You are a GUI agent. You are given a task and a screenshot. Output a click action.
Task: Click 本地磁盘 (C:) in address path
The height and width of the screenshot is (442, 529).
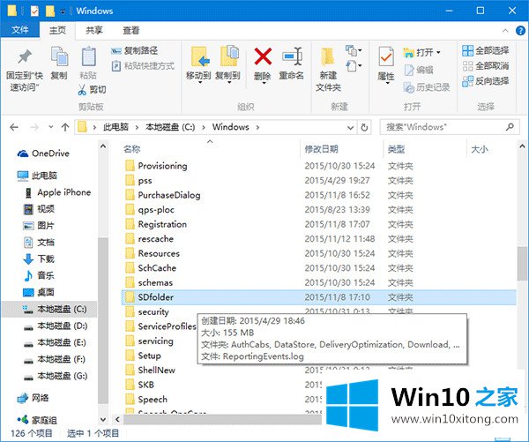pos(170,127)
